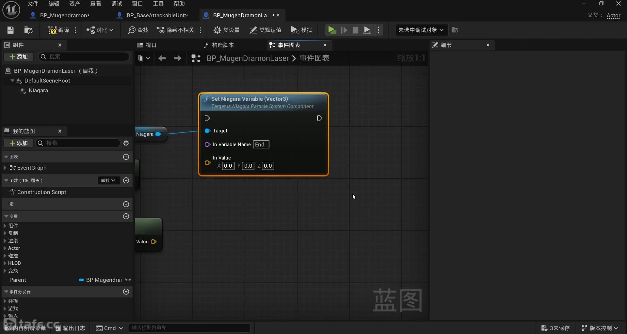Open the function override (重载) dropdown
Image resolution: width=627 pixels, height=334 pixels.
pos(108,180)
